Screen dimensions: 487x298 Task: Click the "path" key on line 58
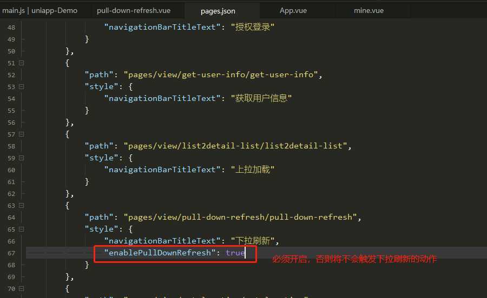(99, 146)
